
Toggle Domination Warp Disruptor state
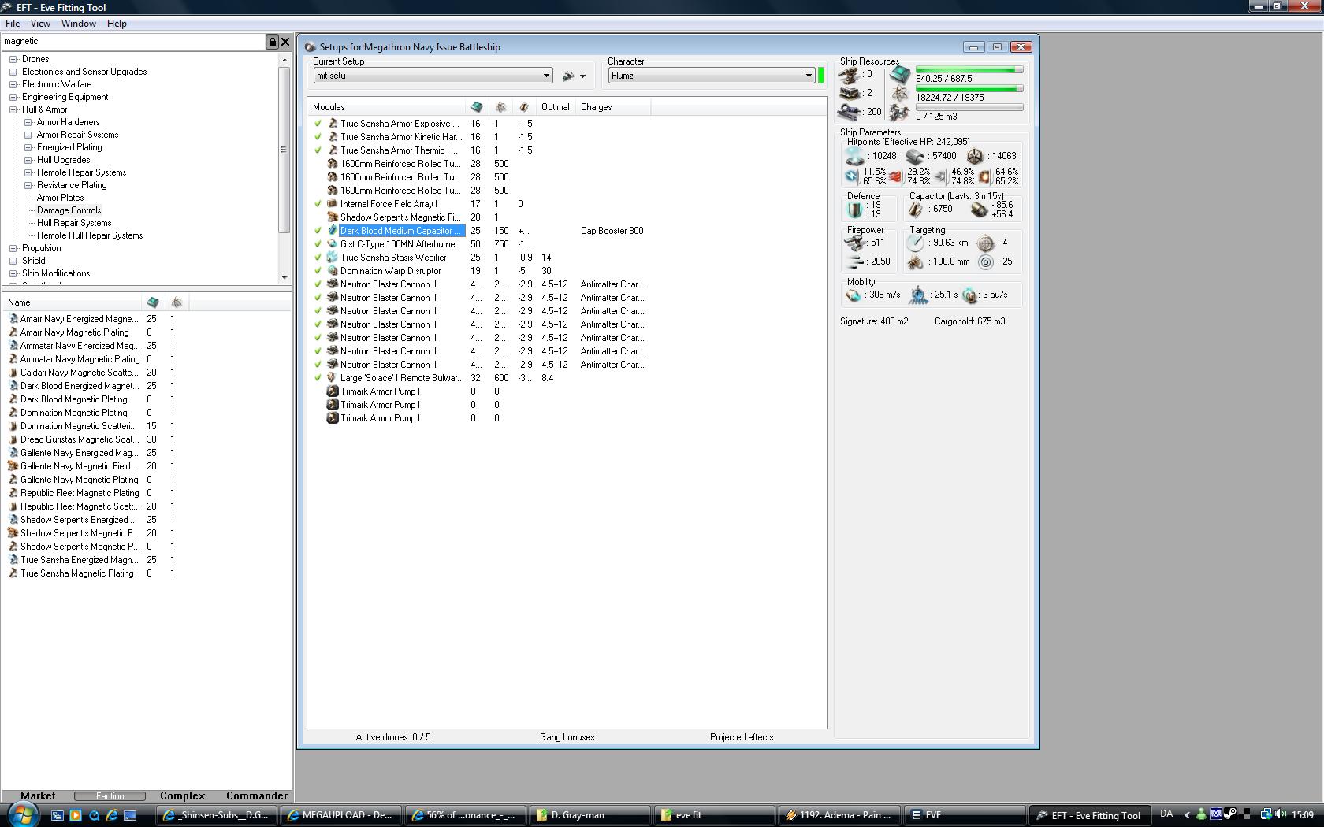coord(318,271)
